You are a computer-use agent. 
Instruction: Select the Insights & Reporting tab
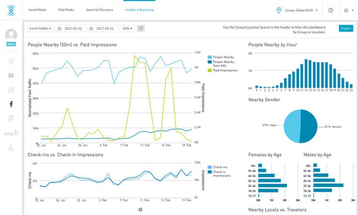tap(139, 10)
